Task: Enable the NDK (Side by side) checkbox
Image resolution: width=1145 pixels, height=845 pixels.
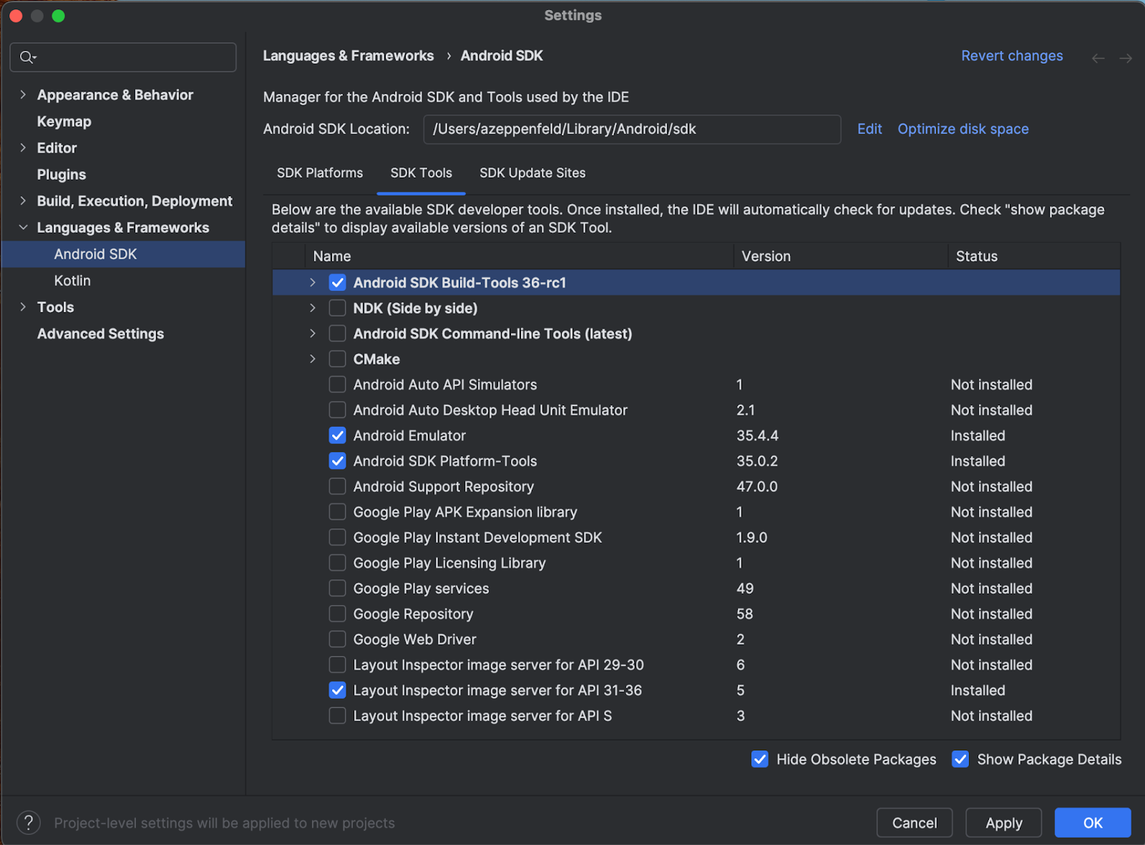Action: click(336, 308)
